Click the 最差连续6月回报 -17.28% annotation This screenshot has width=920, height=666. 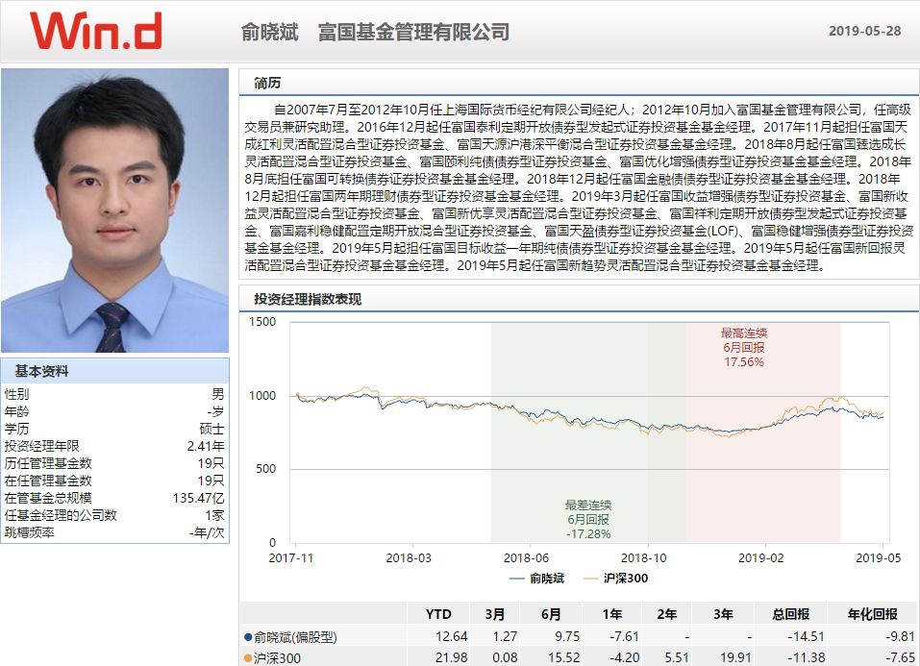click(588, 519)
